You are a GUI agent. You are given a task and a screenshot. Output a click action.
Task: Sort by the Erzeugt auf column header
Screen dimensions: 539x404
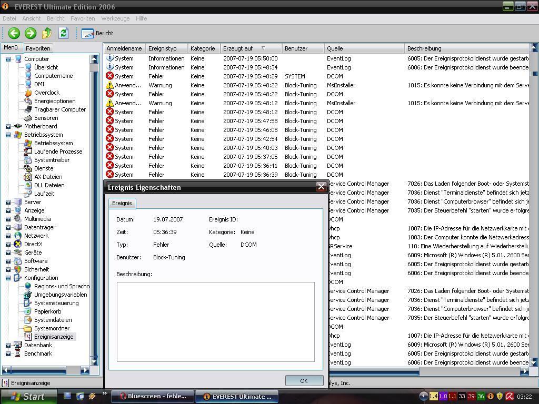pos(251,48)
